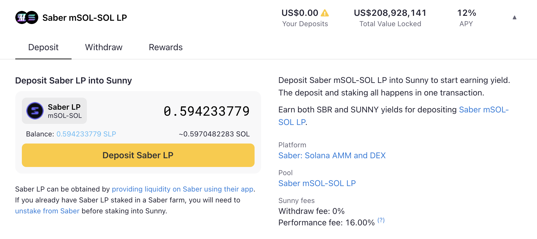Collapse the pool panel with the arrow
The width and height of the screenshot is (537, 239).
515,17
